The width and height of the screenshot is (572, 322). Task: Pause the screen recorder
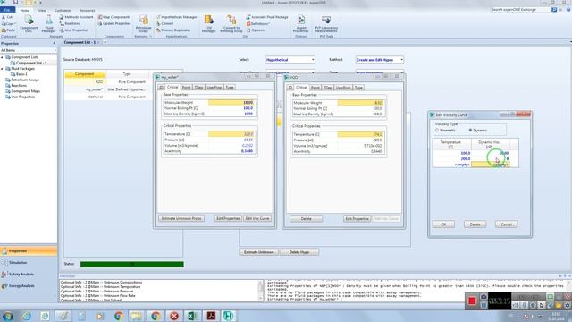pyautogui.click(x=484, y=305)
